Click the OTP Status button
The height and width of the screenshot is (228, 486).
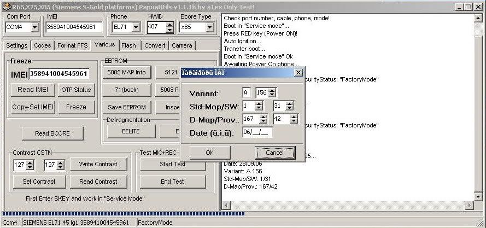76,90
